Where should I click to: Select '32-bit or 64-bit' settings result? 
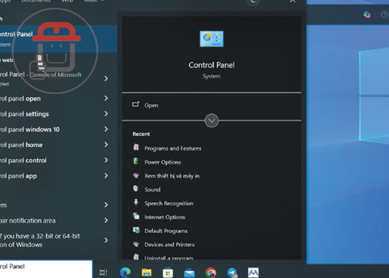click(x=58, y=240)
